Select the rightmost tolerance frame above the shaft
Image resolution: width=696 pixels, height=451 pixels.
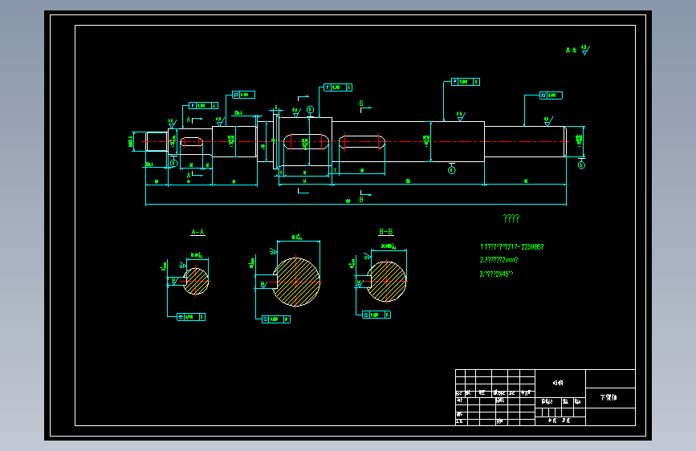(551, 95)
